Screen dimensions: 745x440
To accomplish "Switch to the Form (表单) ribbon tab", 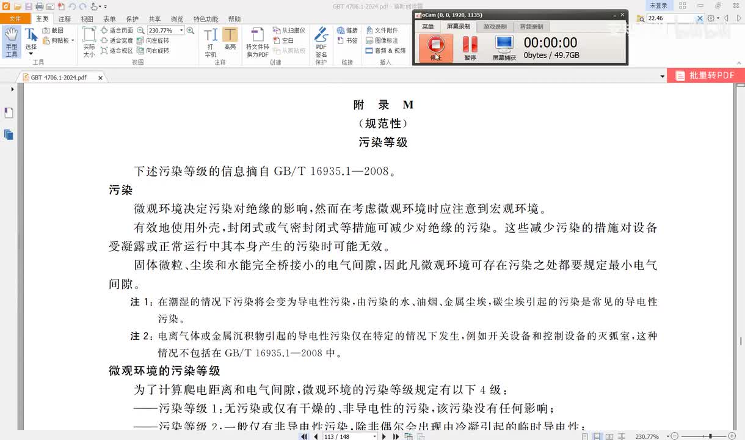I will pyautogui.click(x=109, y=19).
